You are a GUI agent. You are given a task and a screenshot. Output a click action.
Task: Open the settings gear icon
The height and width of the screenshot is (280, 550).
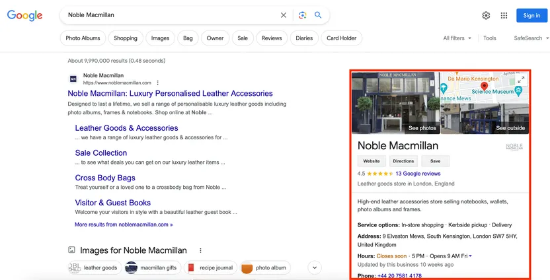(x=486, y=15)
